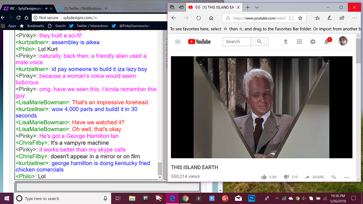Open a new tab in Edge

pyautogui.click(x=247, y=7)
